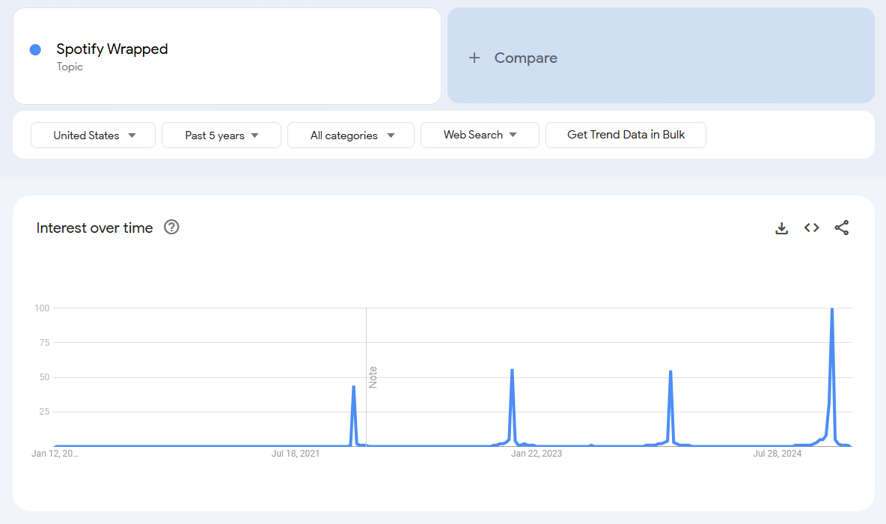Click the Interest over time heading
Image resolution: width=886 pixels, height=524 pixels.
pyautogui.click(x=94, y=228)
